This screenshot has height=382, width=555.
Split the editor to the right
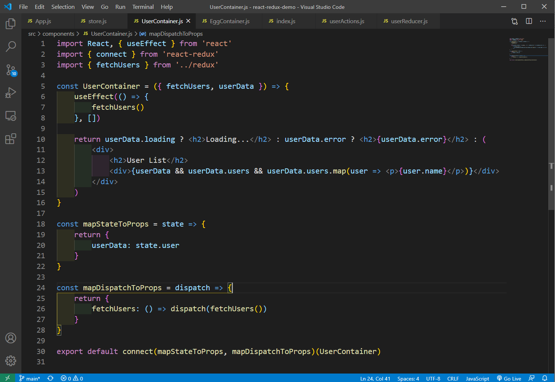tap(529, 21)
